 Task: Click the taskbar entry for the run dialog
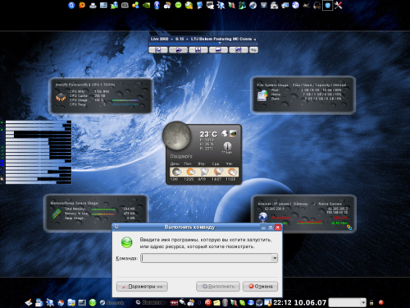pos(151,302)
